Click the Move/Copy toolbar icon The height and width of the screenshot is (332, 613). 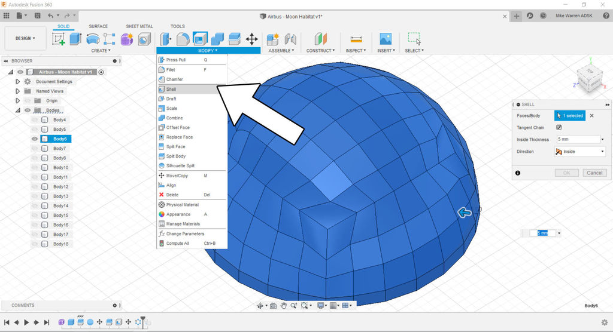(251, 39)
